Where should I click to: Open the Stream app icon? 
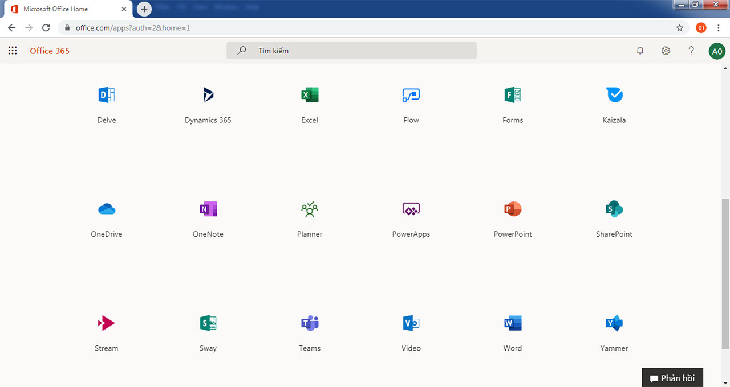107,323
